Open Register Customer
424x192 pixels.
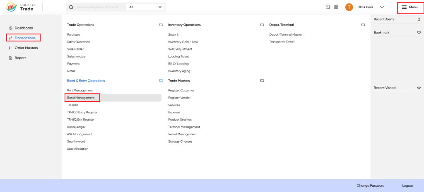click(181, 91)
